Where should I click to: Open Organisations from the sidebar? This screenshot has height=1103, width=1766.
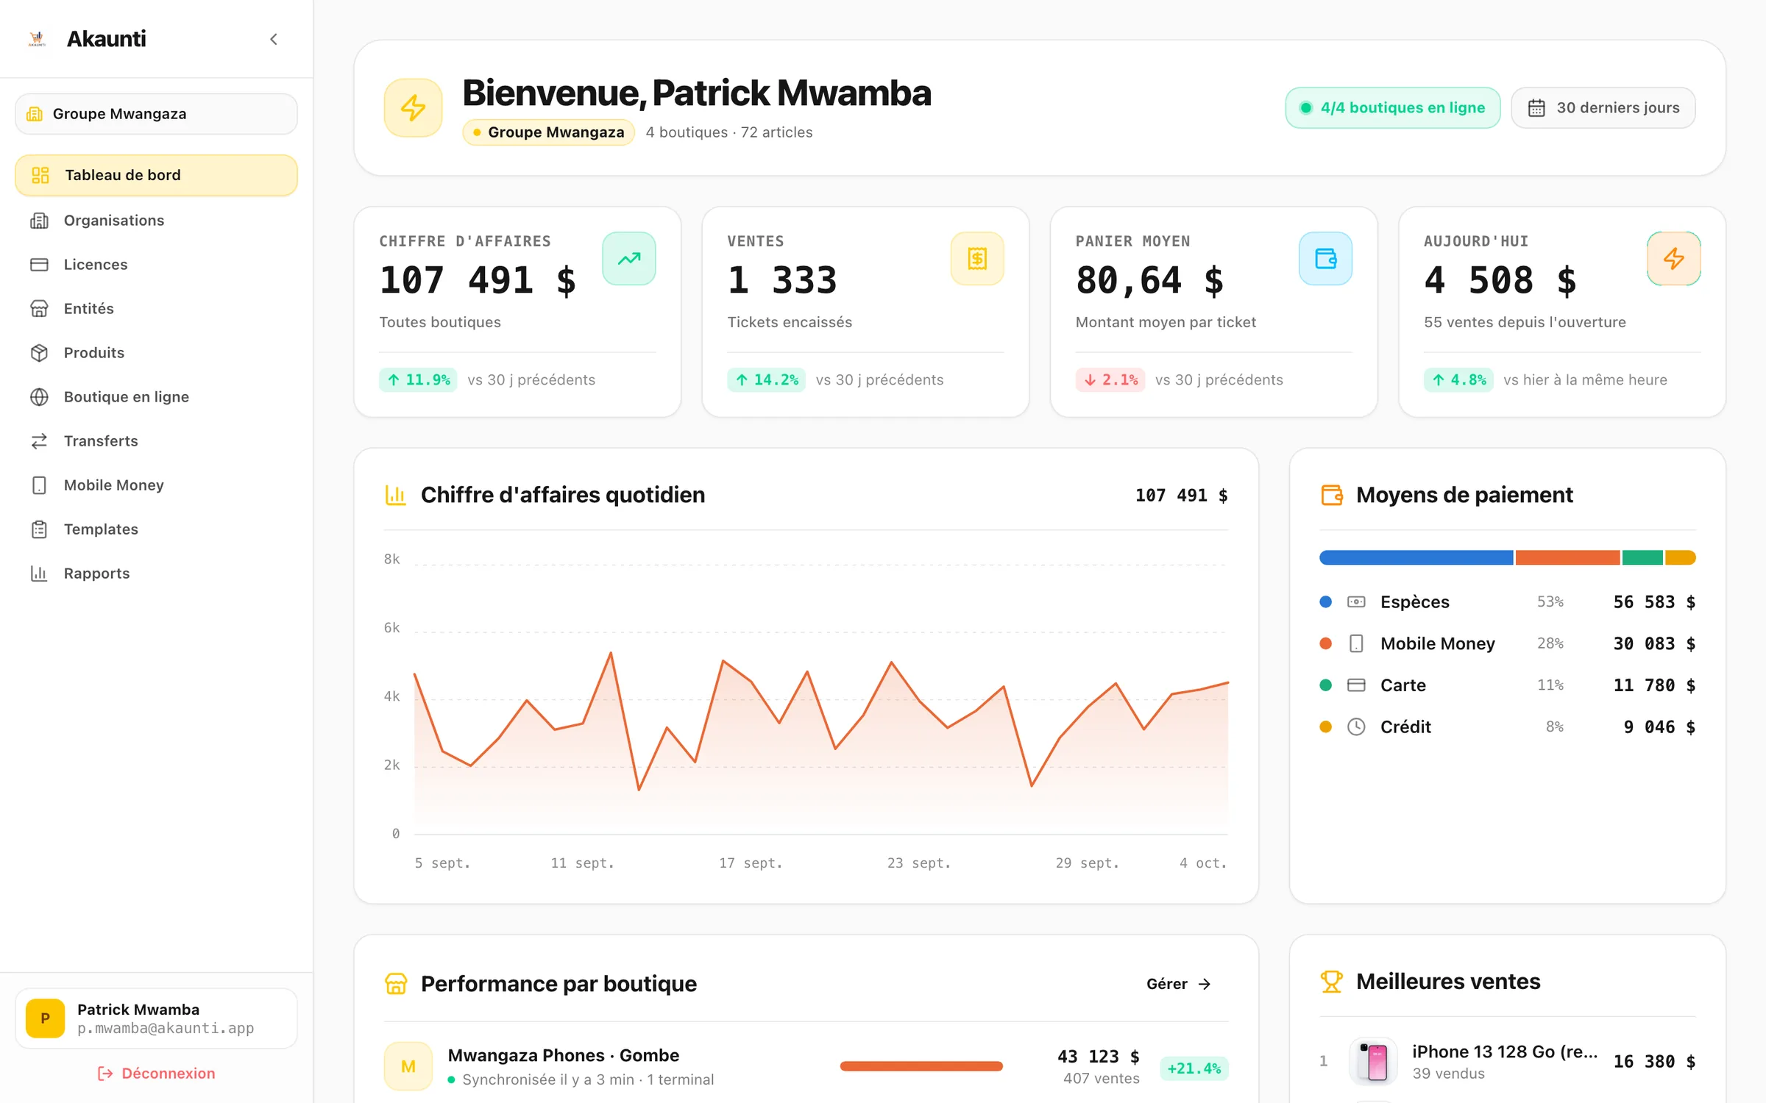[x=156, y=221]
